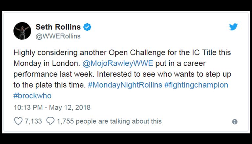Click the heart like icon
Viewport: 252px width, 144px height.
pos(18,121)
